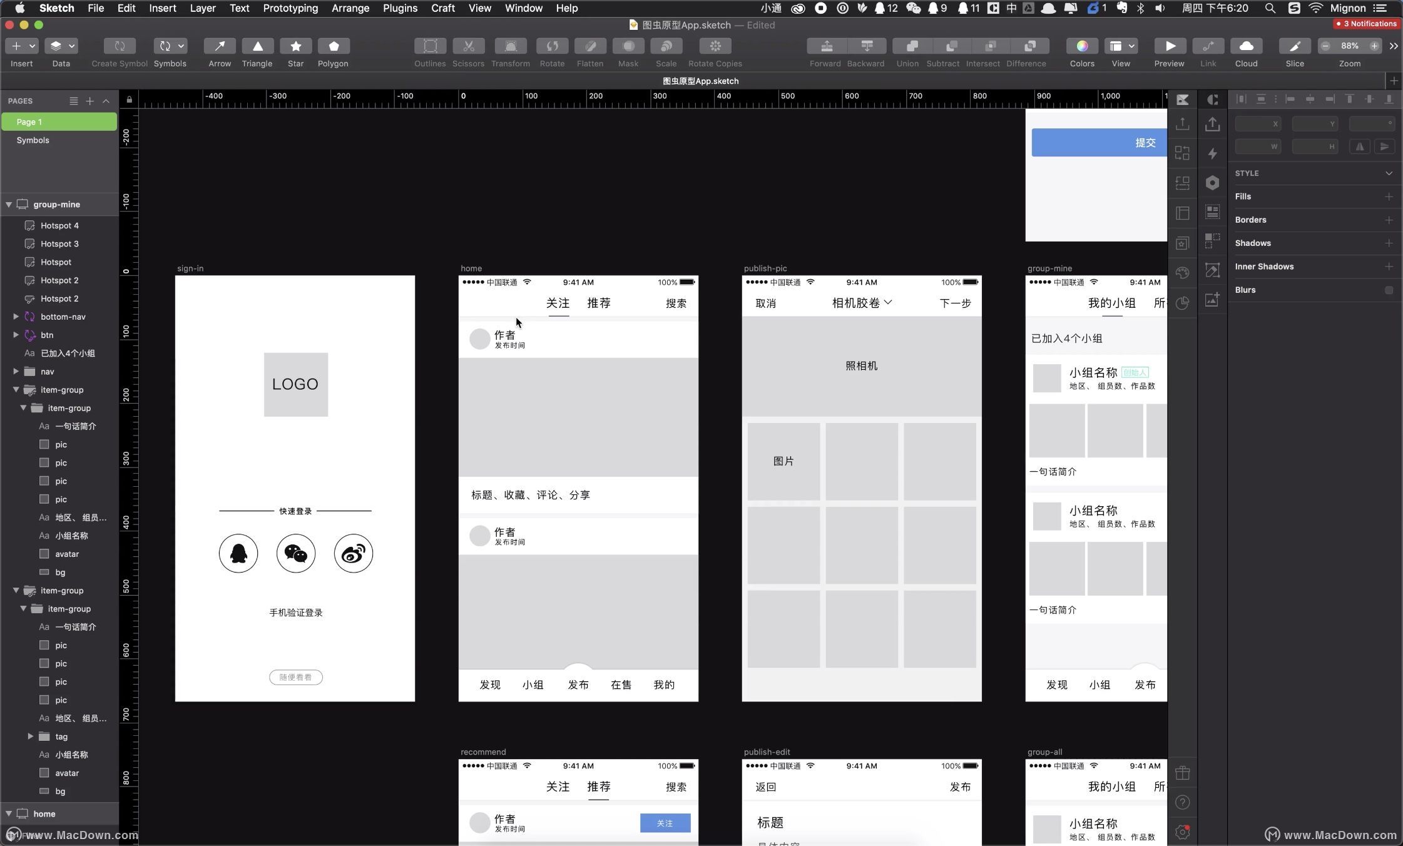Open the Arrange menu

pyautogui.click(x=350, y=8)
